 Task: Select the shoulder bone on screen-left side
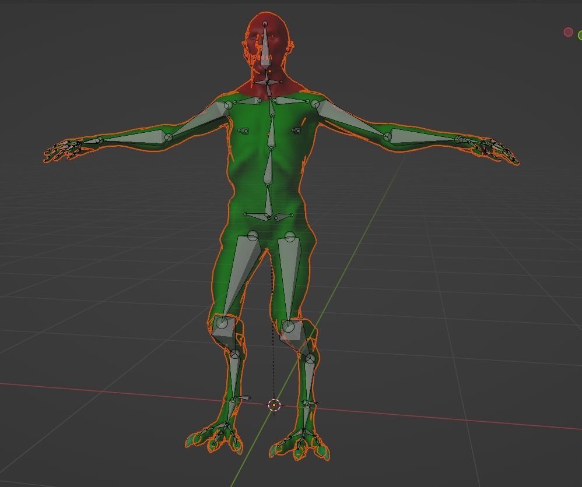[247, 101]
